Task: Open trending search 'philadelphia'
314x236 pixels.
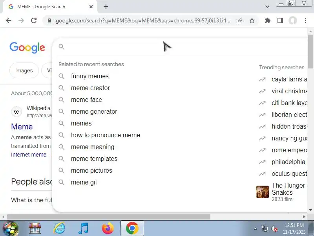Action: click(288, 162)
